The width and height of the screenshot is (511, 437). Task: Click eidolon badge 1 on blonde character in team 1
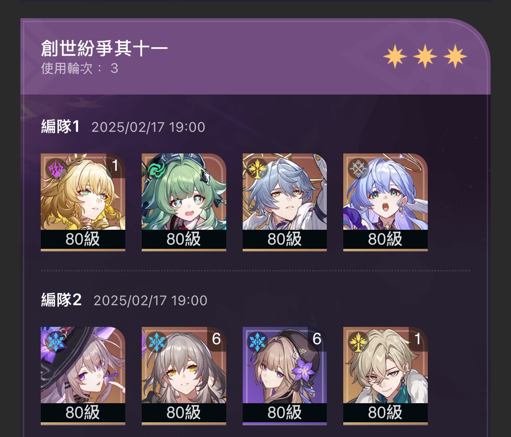point(115,166)
